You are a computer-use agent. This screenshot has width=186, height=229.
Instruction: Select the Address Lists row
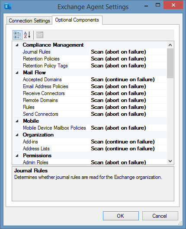coord(94,149)
